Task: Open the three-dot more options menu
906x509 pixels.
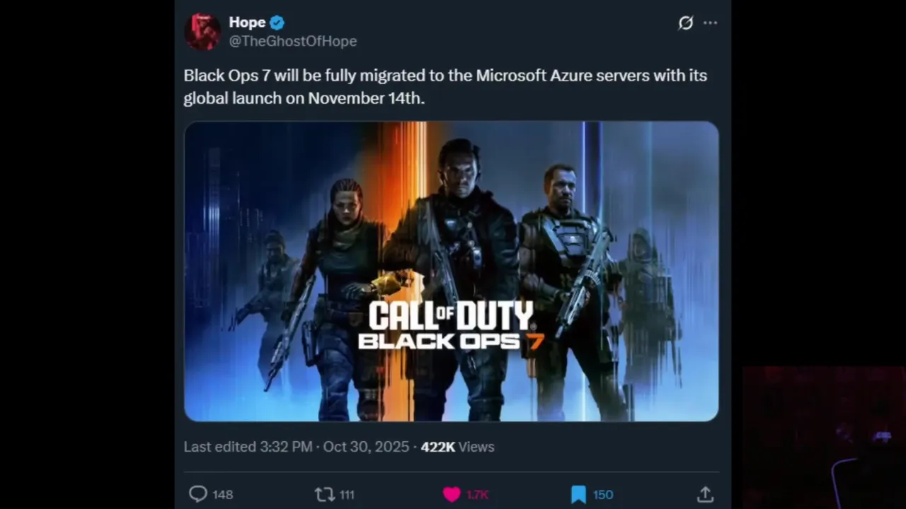Action: (710, 23)
